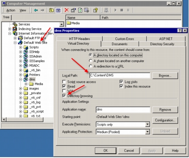Open the Application Protection dropdown
The height and width of the screenshot is (158, 189).
148,132
